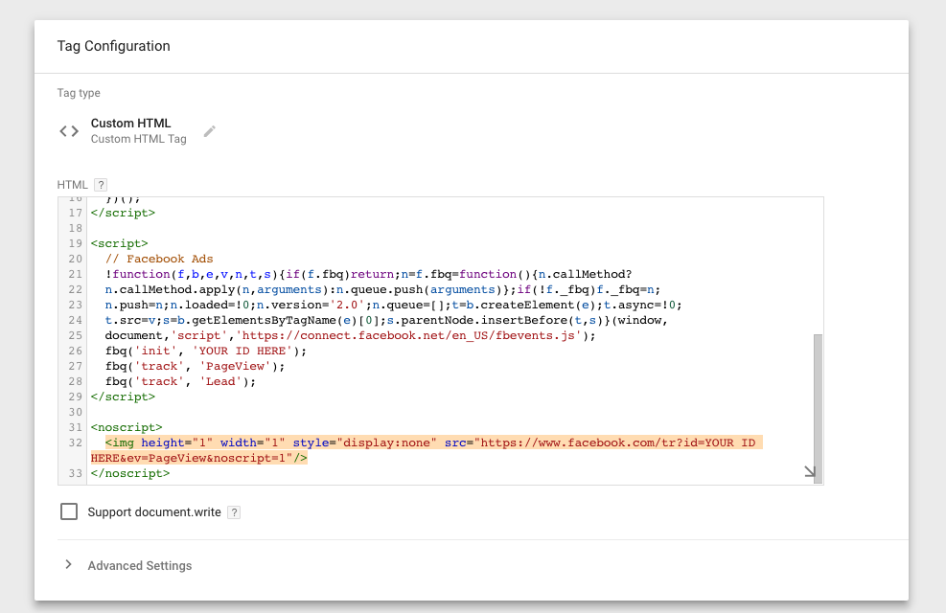Click the Tag Configuration heading
The image size is (946, 613).
[x=113, y=46]
